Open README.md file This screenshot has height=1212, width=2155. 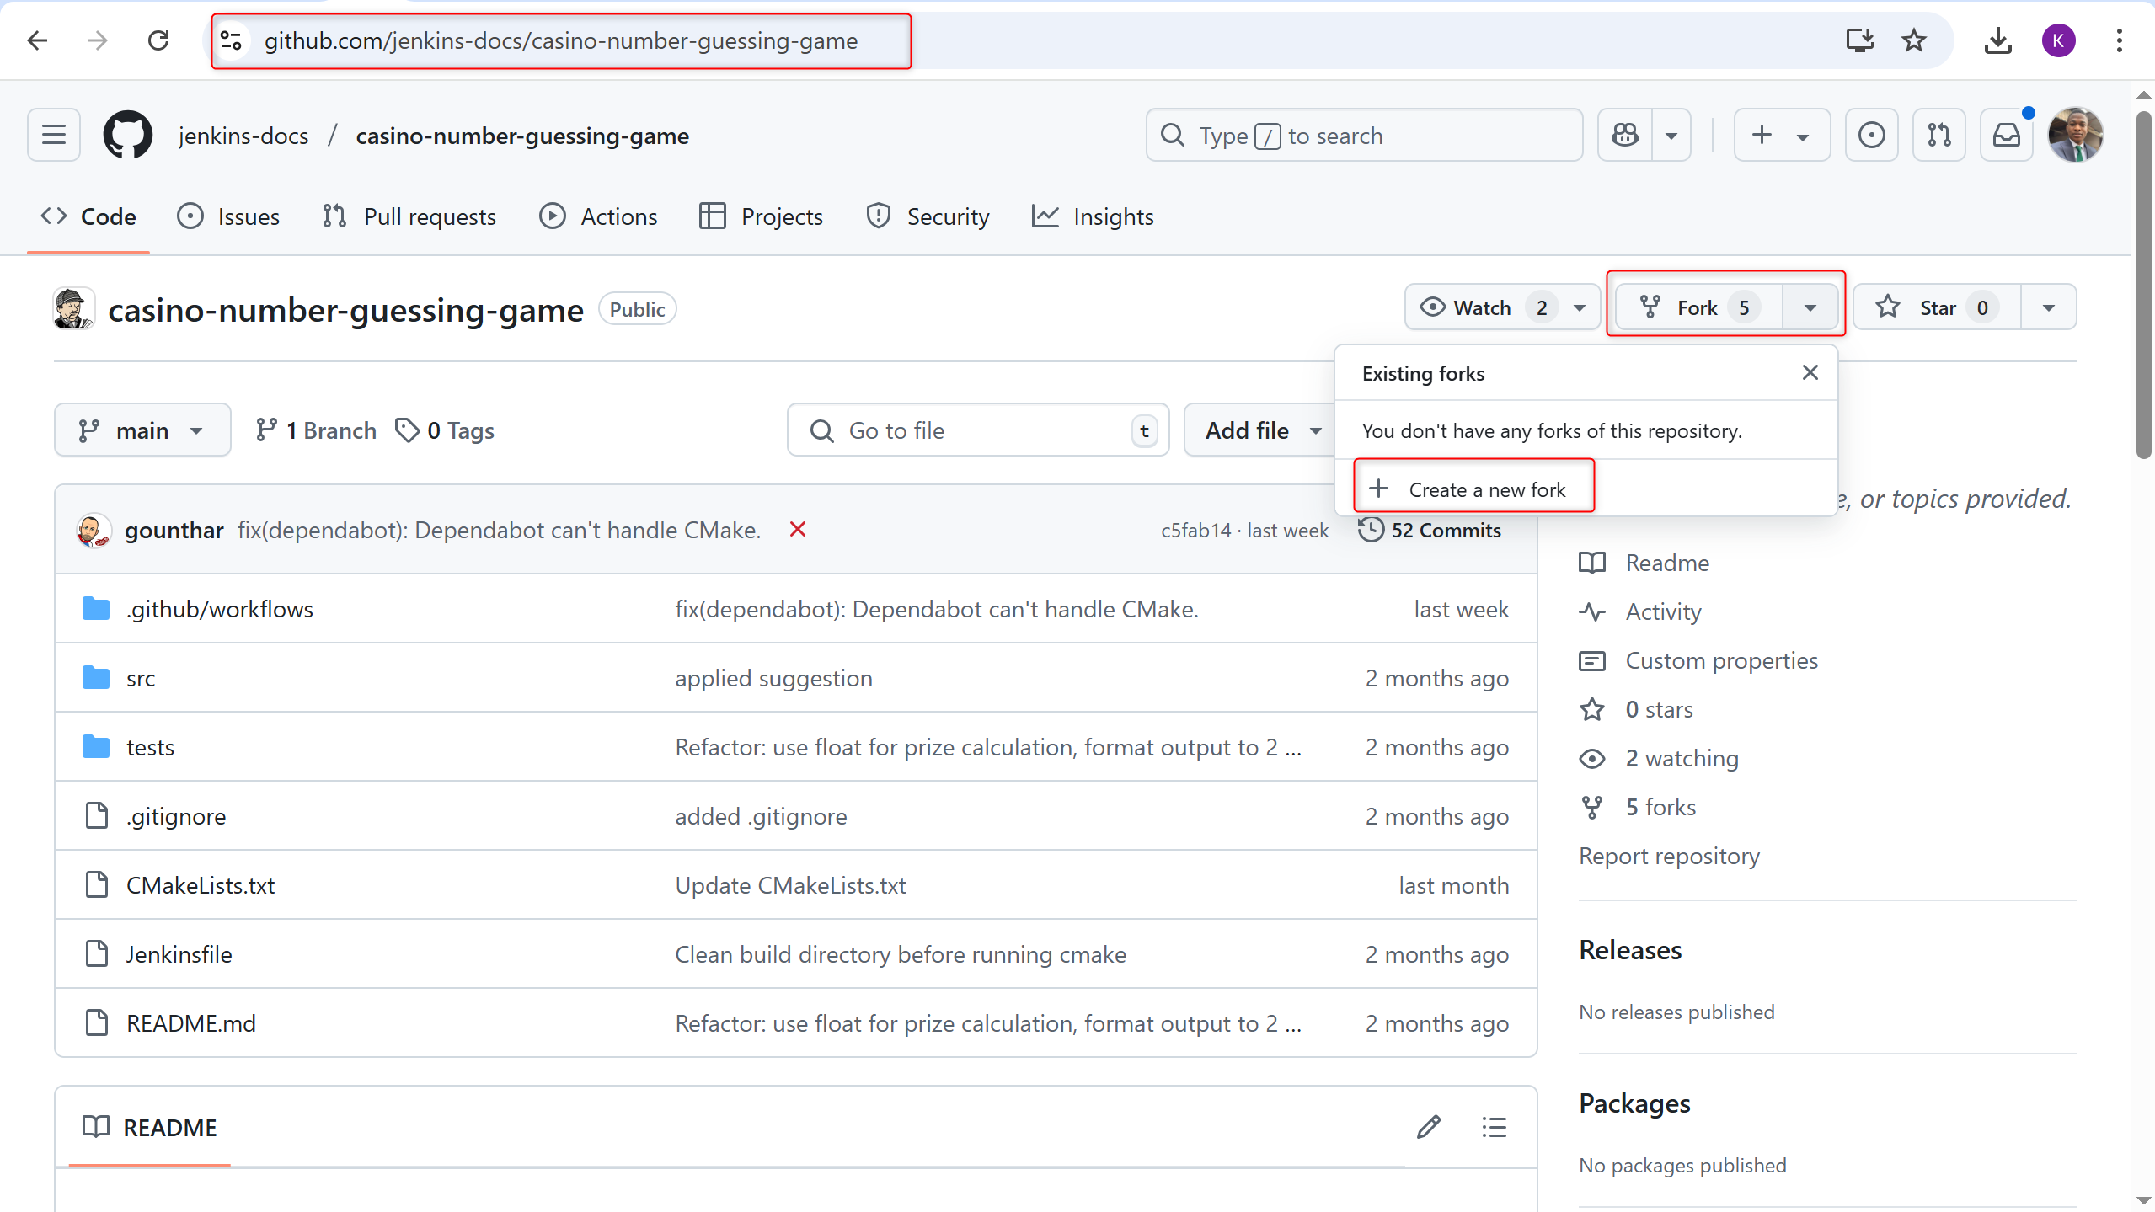[x=191, y=1023]
